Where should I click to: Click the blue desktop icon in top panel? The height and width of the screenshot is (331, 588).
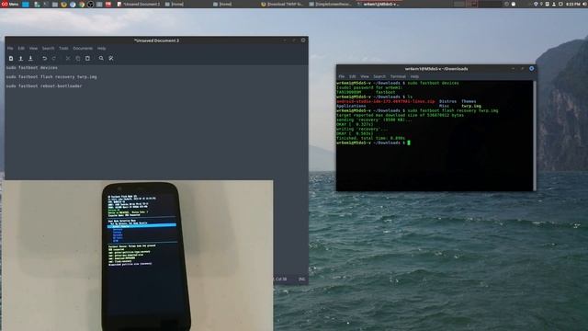coord(26,4)
